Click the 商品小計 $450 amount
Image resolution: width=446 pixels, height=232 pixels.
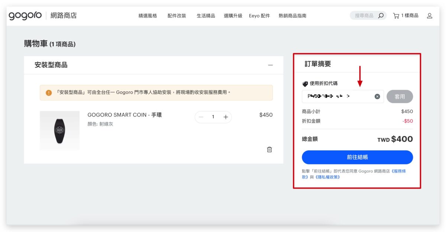point(407,111)
